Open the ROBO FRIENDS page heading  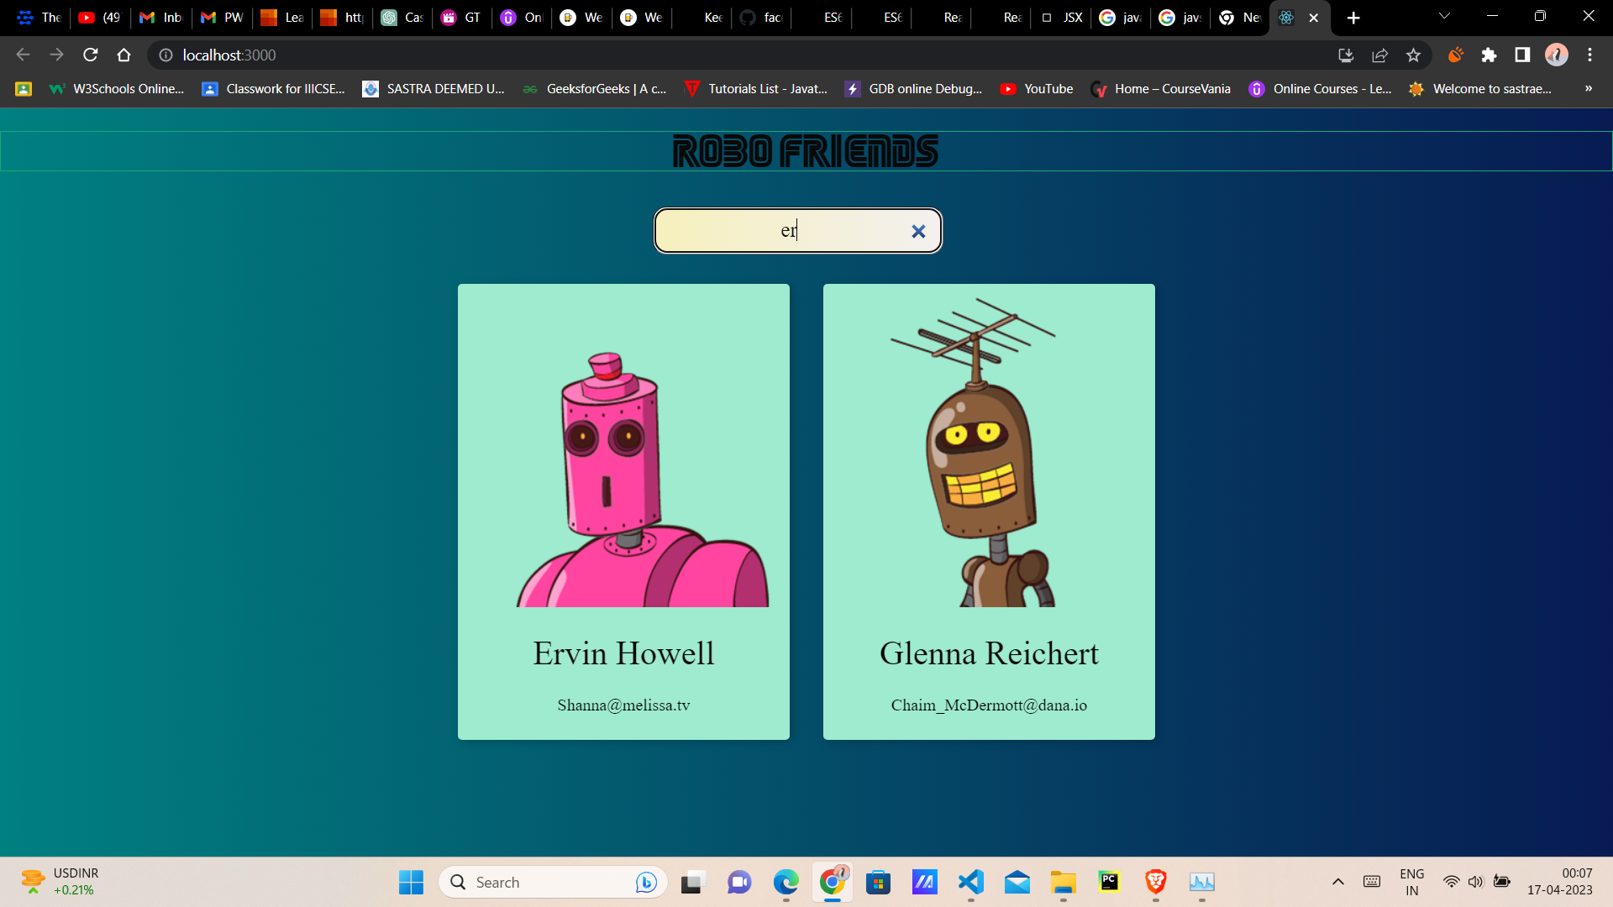(806, 151)
